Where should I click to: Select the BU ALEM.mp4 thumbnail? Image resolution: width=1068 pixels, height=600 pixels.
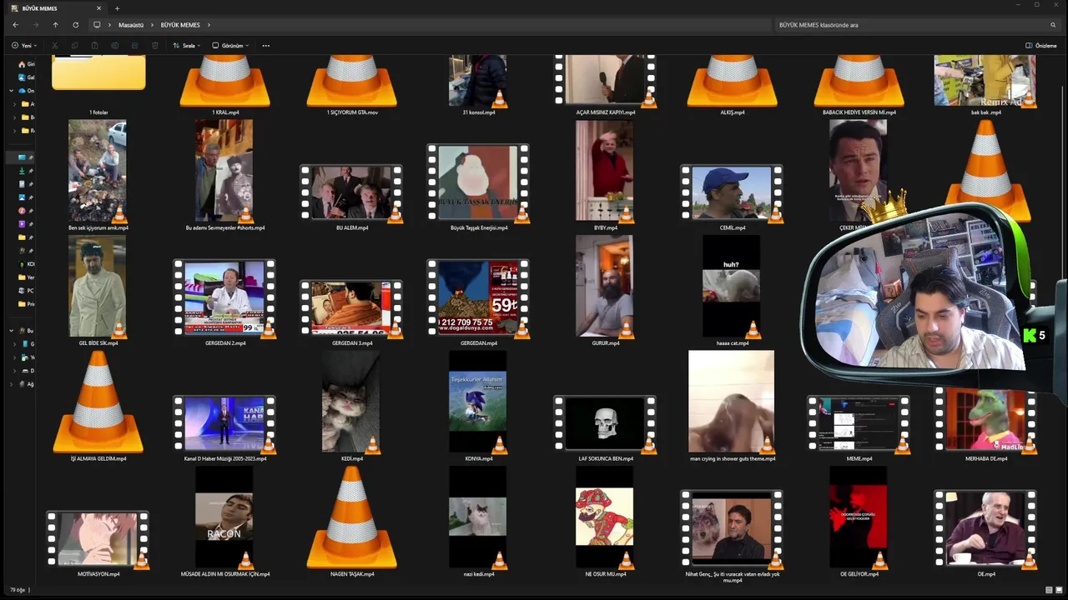coord(352,193)
